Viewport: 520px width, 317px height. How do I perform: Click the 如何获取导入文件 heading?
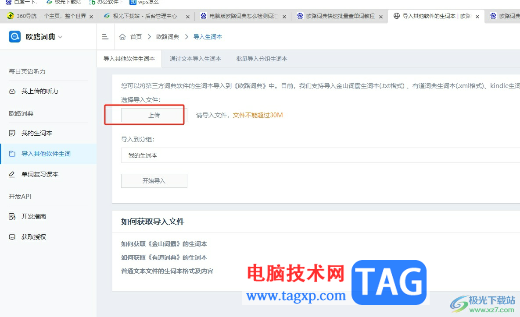click(153, 222)
